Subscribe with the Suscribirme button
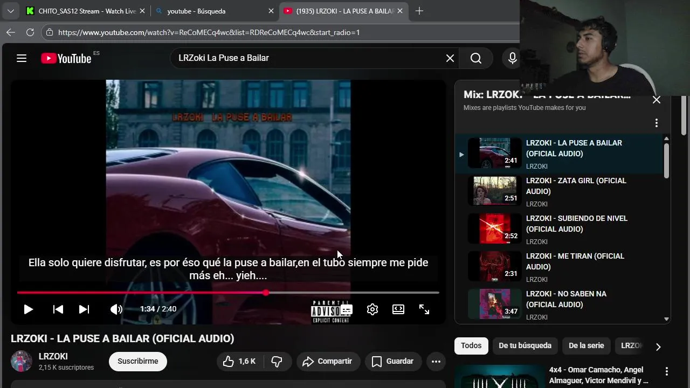The image size is (690, 388). [x=138, y=361]
